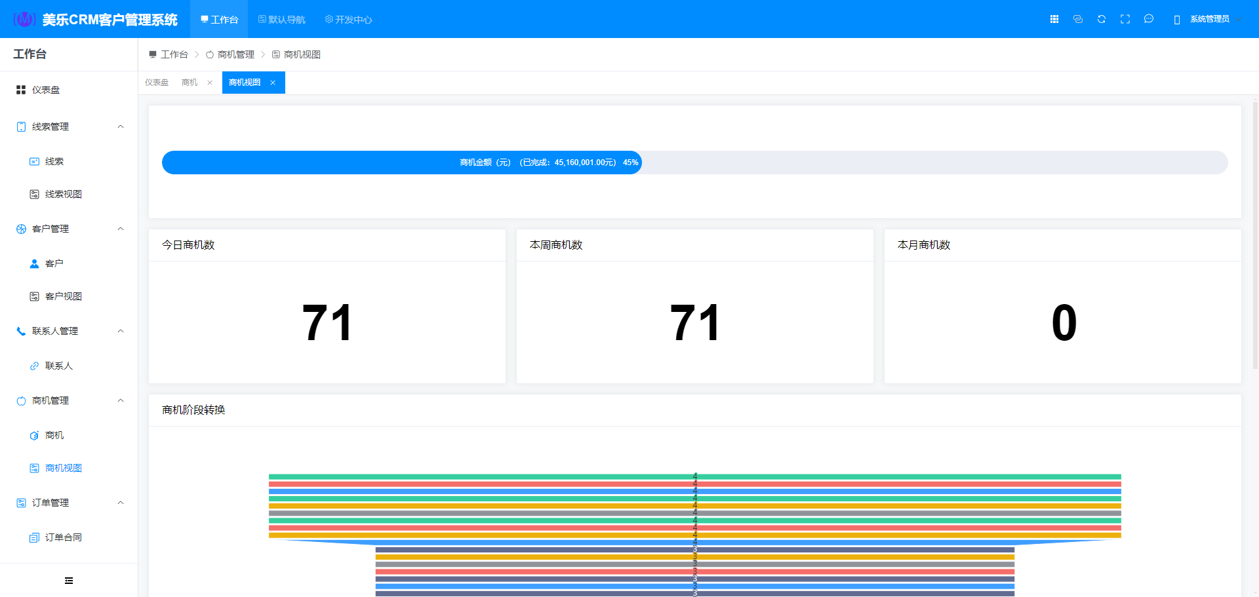Open the 系统管理员 user dropdown
This screenshot has width=1259, height=597.
click(1209, 19)
